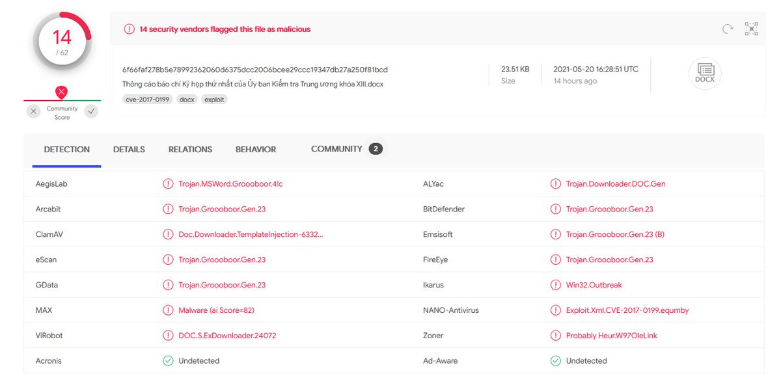
Task: Click the cve-2017-0199 tag
Action: coord(147,100)
